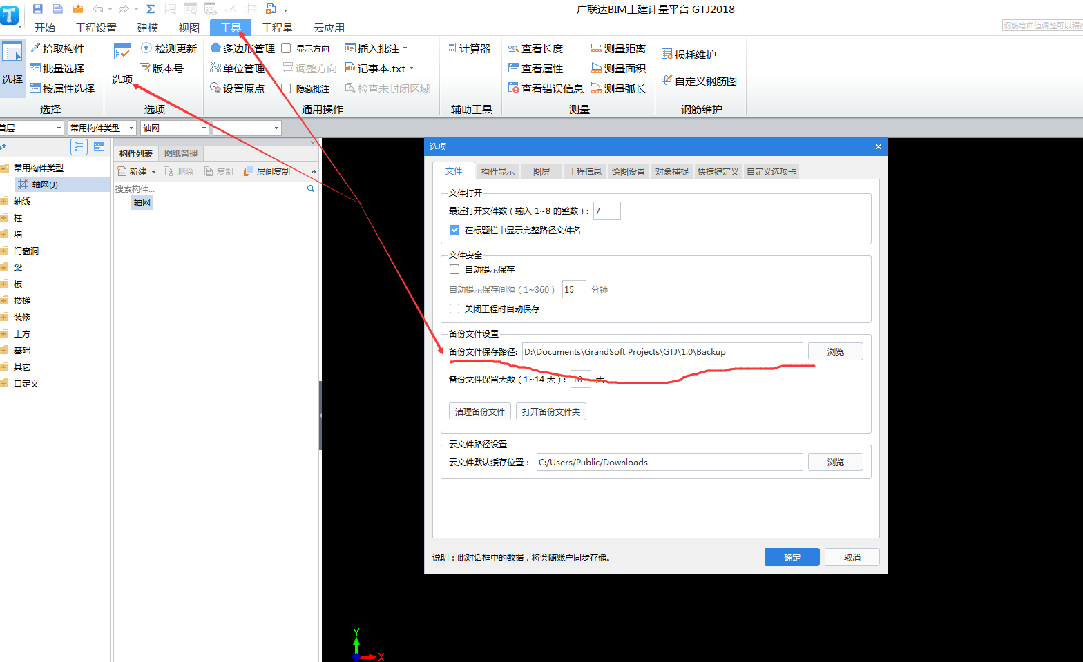
Task: Click 层间复制 copy between floors
Action: tap(267, 171)
